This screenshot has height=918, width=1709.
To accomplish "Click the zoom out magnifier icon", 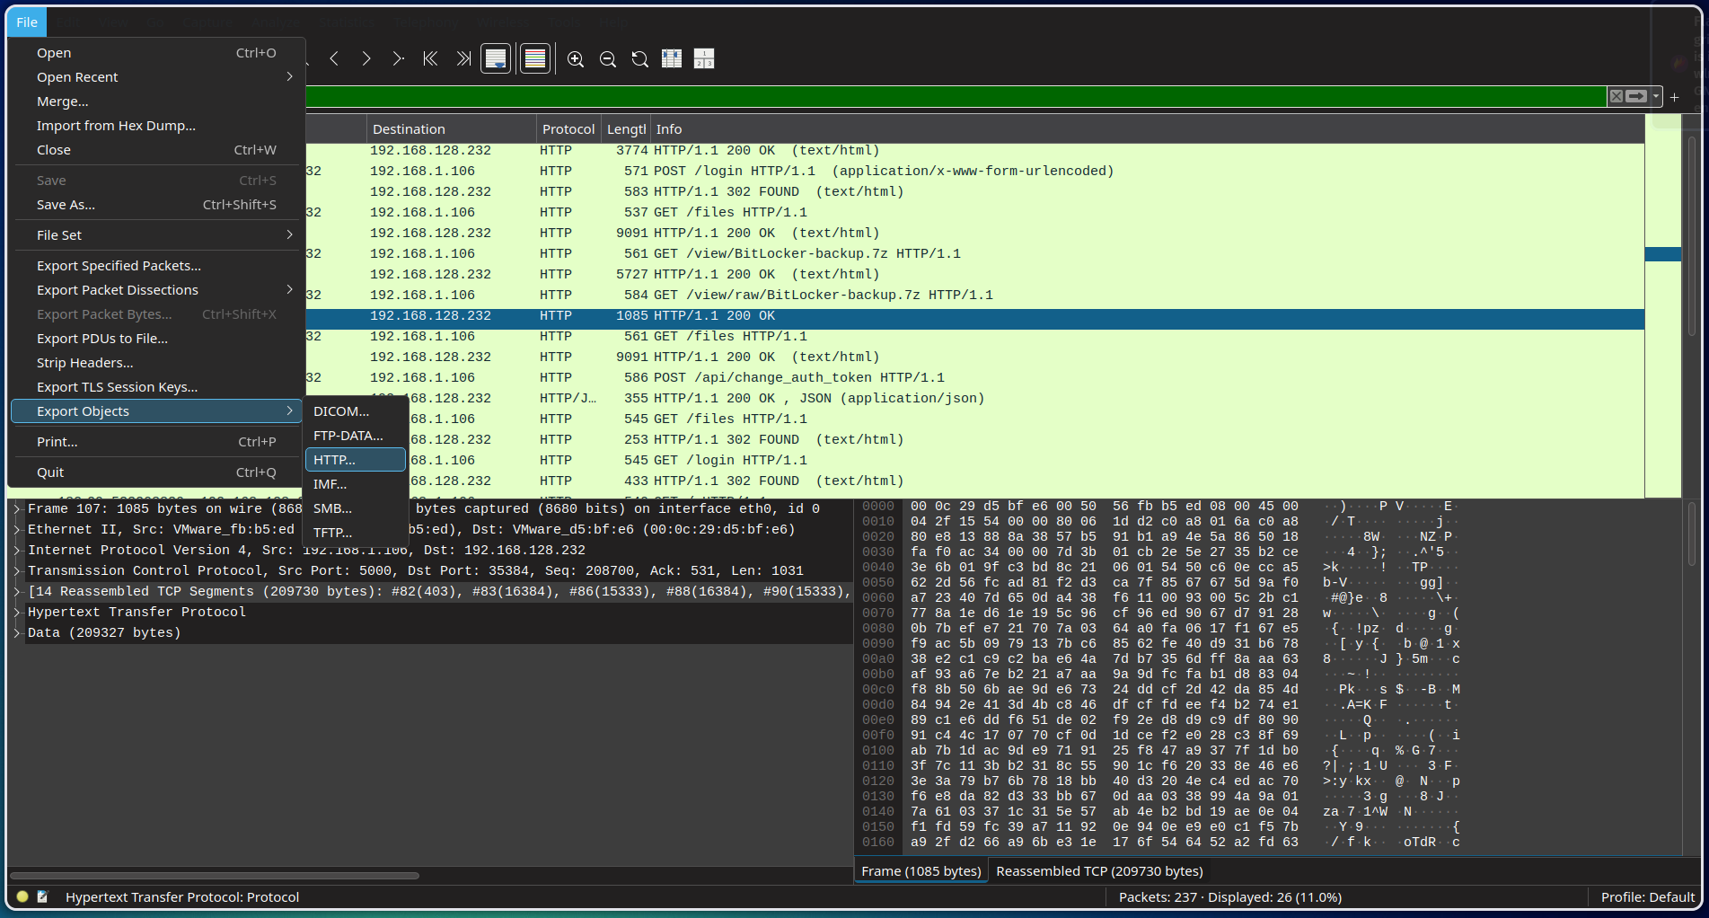I will coord(608,59).
